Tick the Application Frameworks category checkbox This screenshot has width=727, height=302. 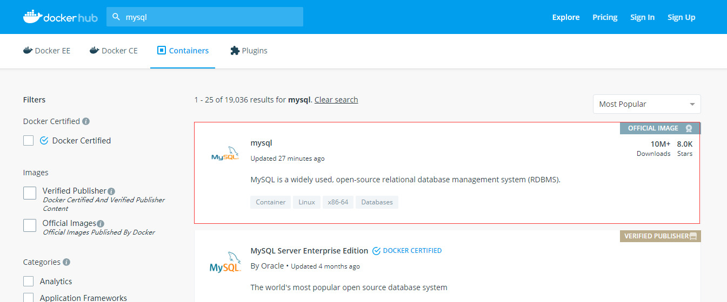29,298
